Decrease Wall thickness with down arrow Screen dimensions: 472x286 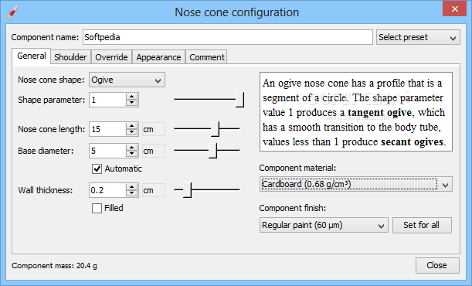[132, 193]
